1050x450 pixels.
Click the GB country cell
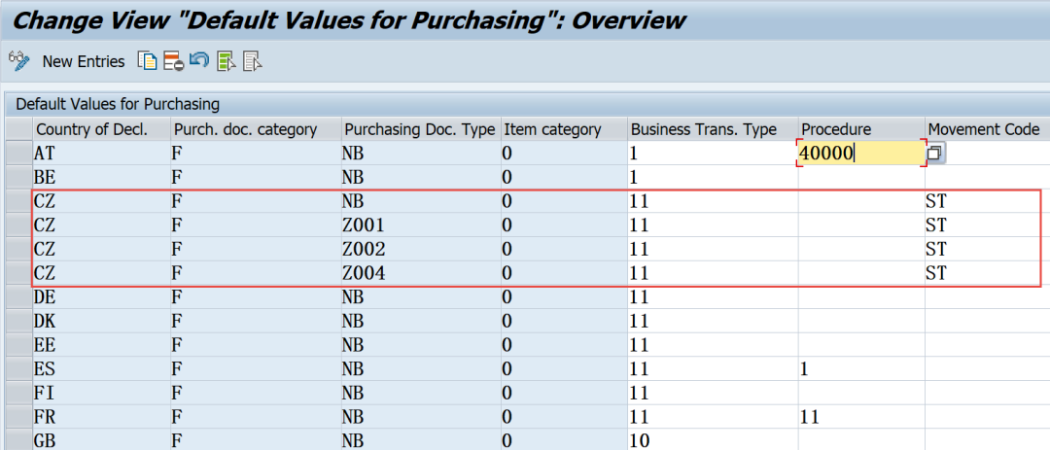(x=100, y=440)
